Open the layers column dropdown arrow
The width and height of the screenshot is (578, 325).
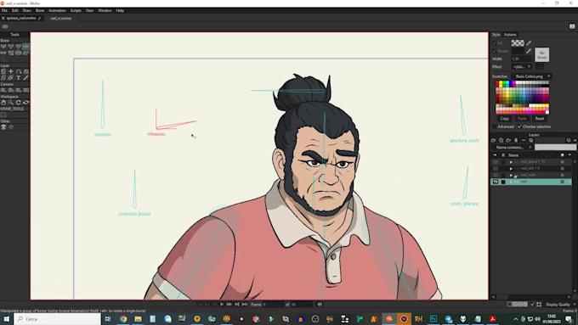coord(569,155)
